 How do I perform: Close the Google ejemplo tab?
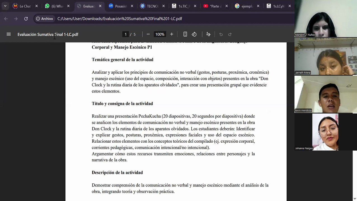tap(258, 6)
